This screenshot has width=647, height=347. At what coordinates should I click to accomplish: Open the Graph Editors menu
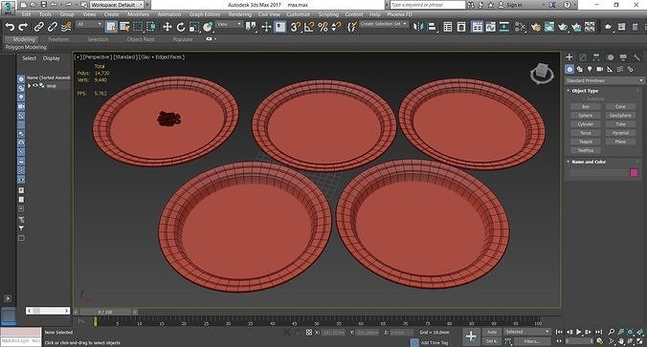pos(205,14)
